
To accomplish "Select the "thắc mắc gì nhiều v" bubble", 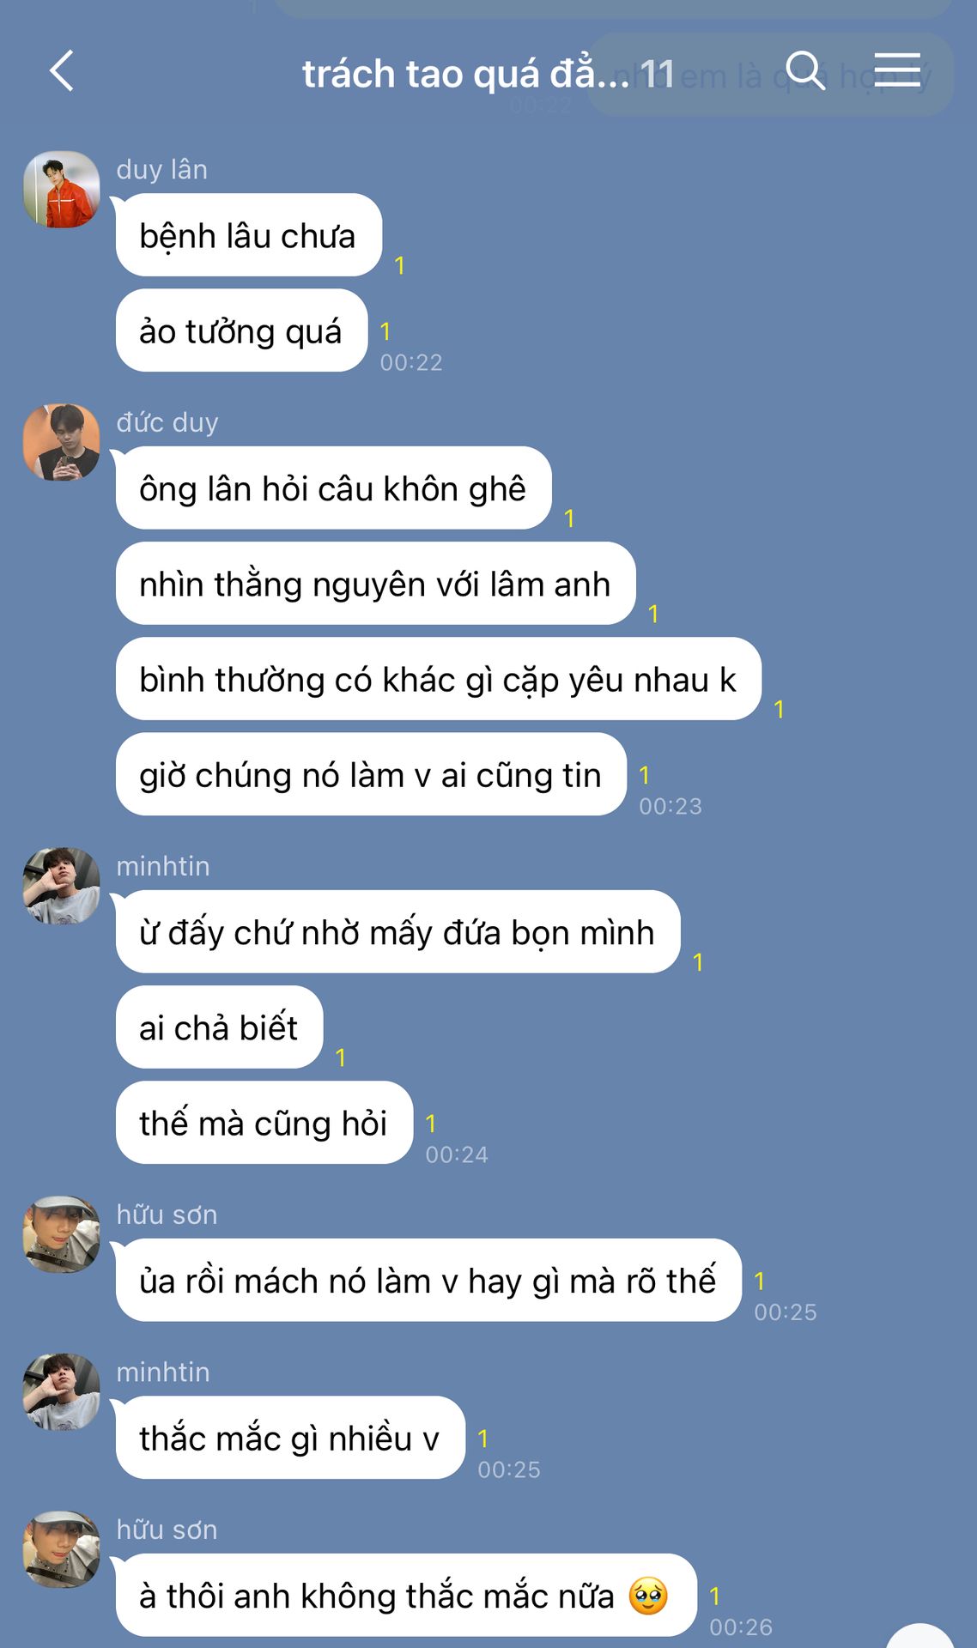I will tap(291, 1438).
